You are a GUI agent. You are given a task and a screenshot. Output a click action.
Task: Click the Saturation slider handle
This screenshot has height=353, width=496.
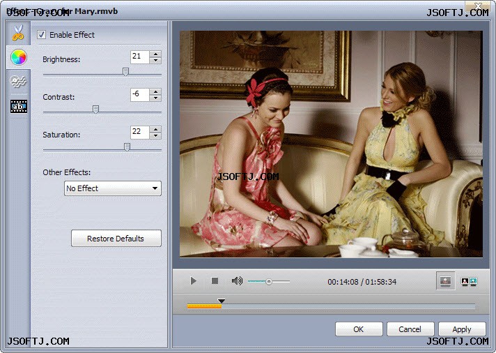point(127,147)
